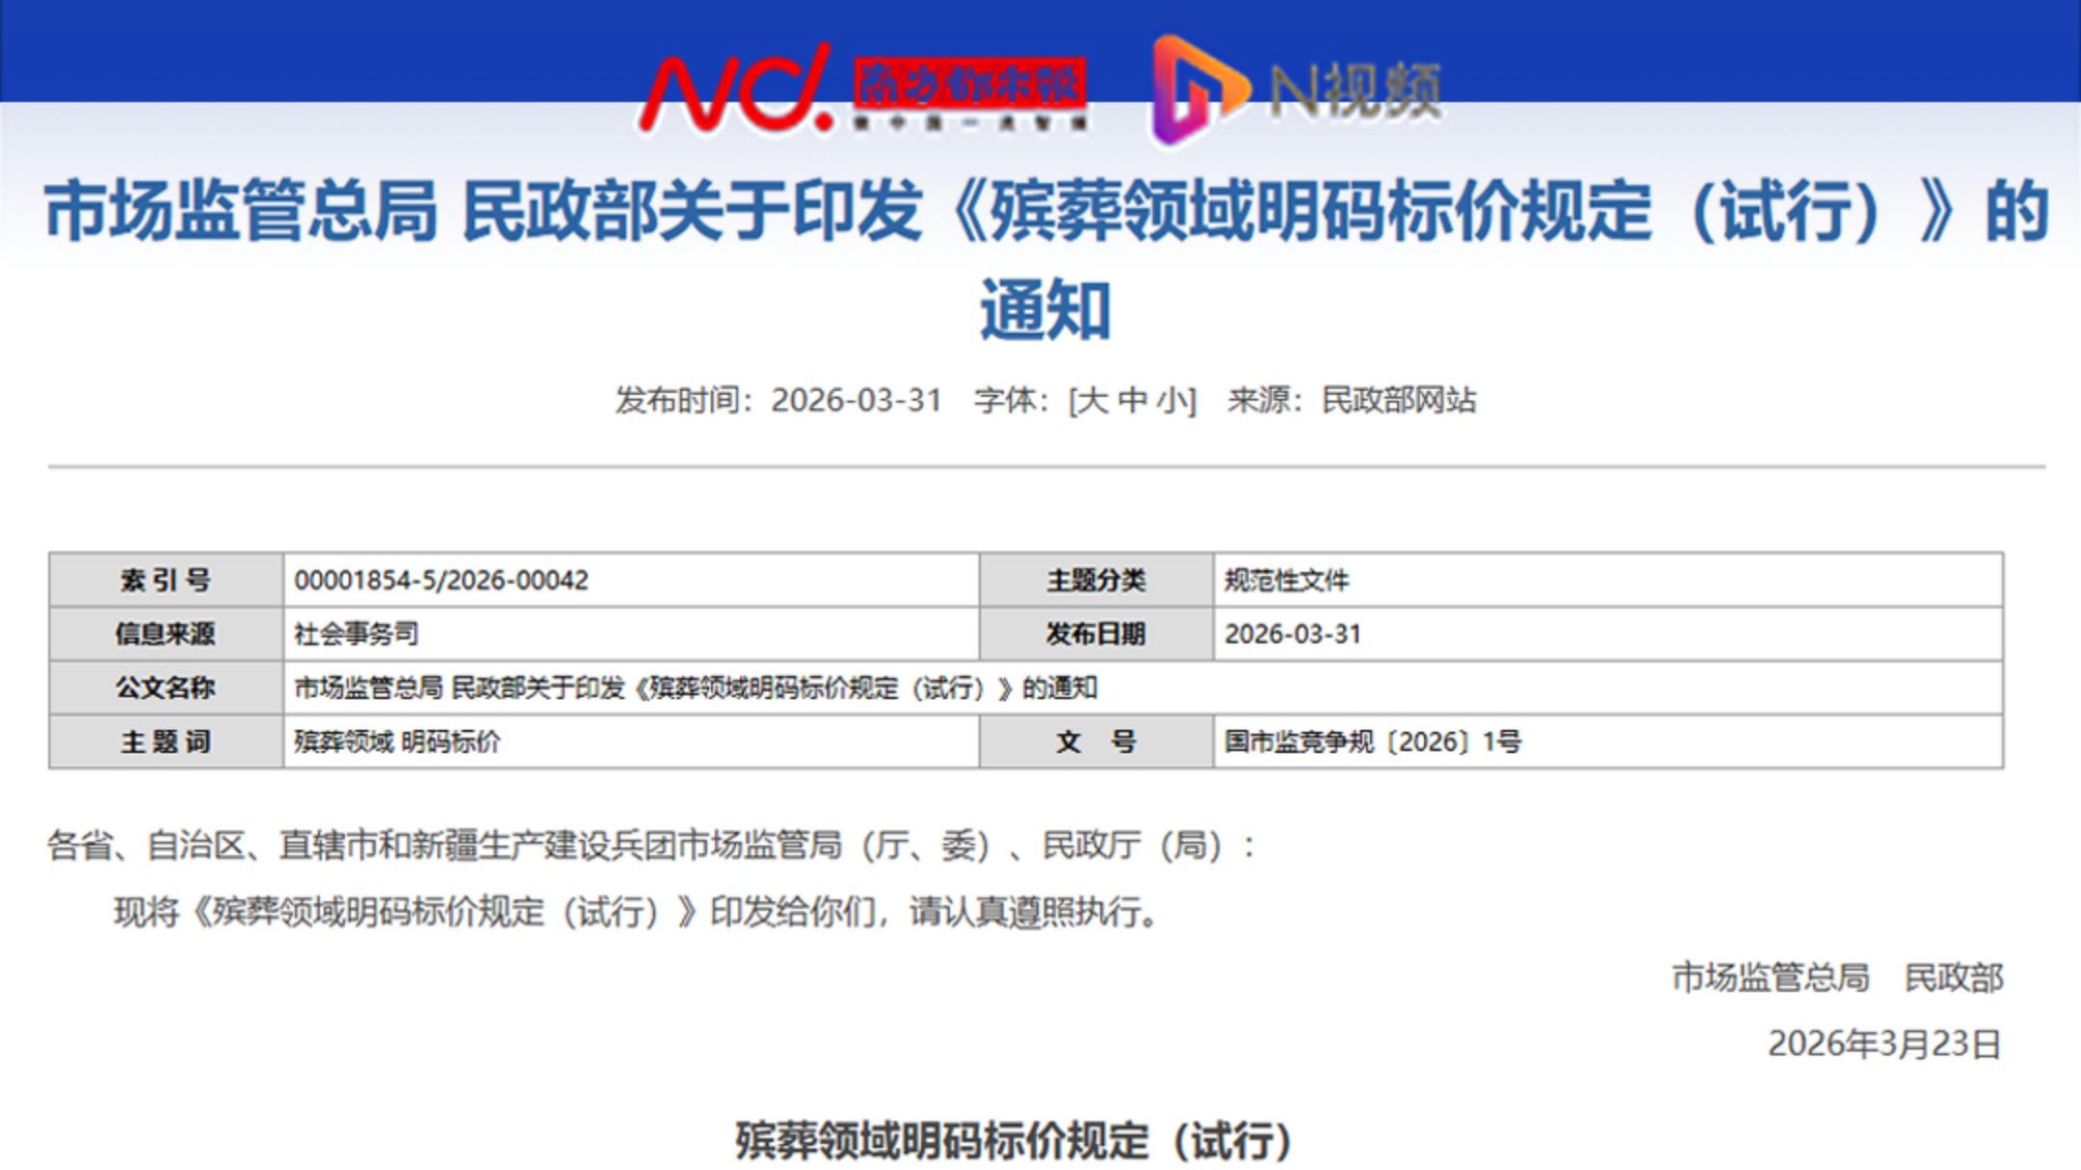2081x1170 pixels.
Task: Click the 社会事务司 information source cell
Action: point(356,634)
